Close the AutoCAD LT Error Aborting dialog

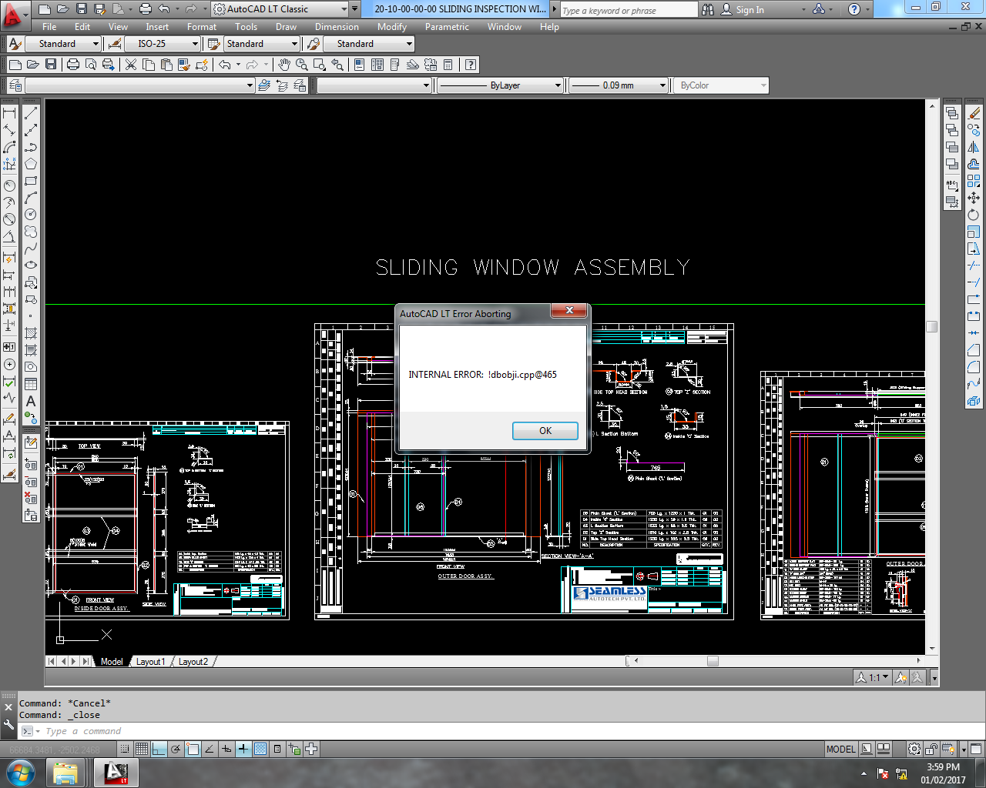(x=569, y=310)
